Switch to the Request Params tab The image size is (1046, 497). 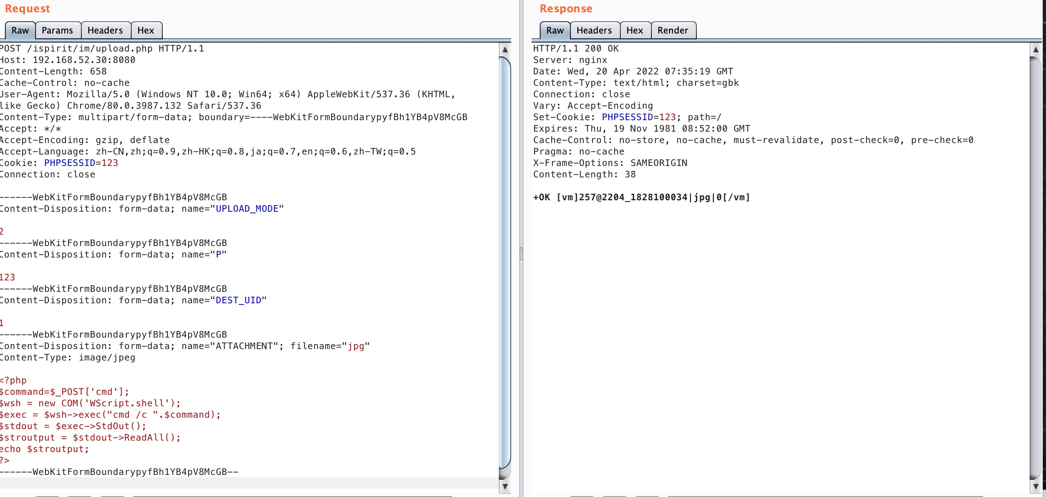click(57, 30)
